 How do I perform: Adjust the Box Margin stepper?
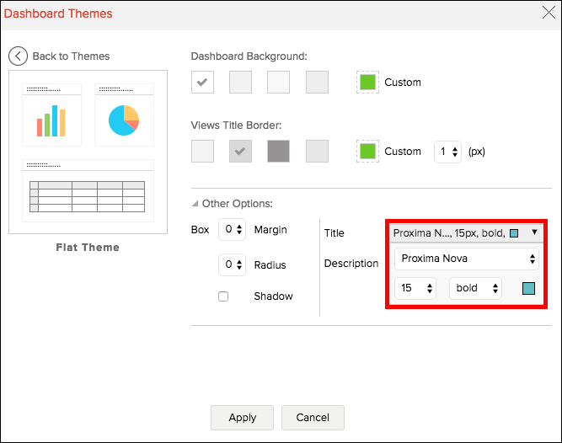point(231,230)
